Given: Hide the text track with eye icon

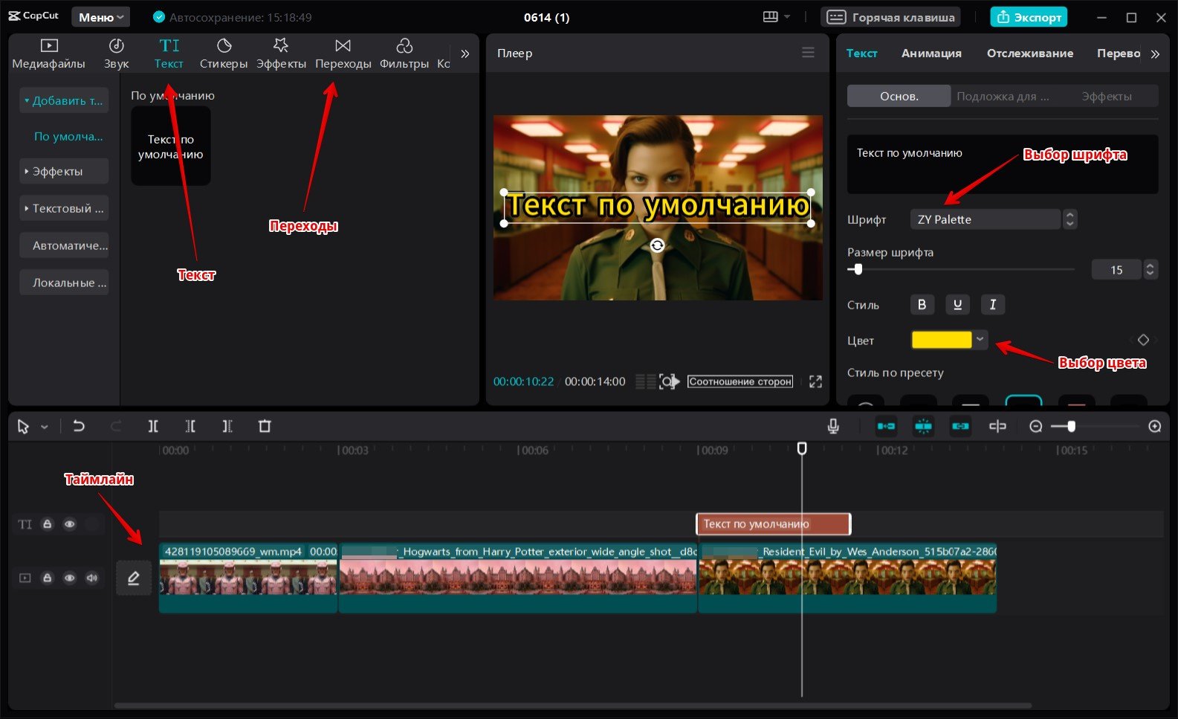Looking at the screenshot, I should 69,524.
